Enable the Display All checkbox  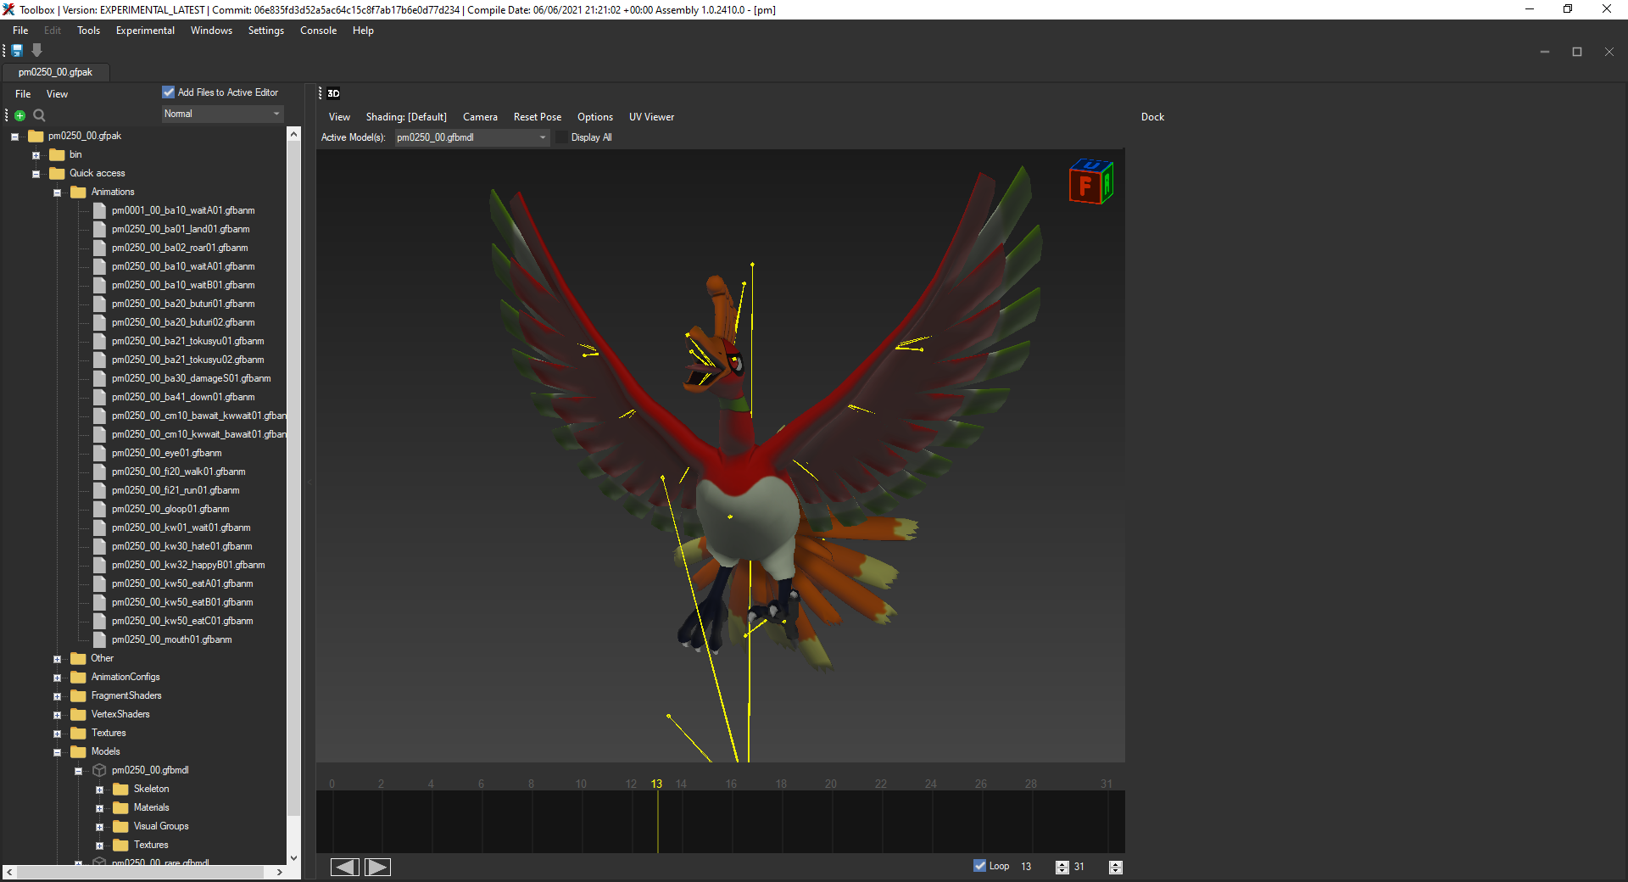coord(561,137)
